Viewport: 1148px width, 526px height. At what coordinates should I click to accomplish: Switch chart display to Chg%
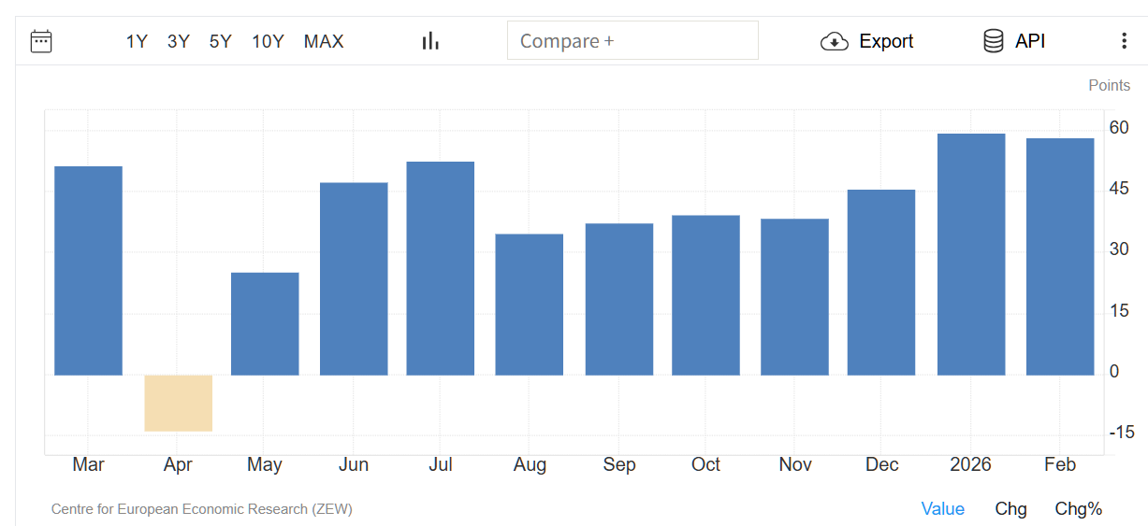(x=1078, y=509)
